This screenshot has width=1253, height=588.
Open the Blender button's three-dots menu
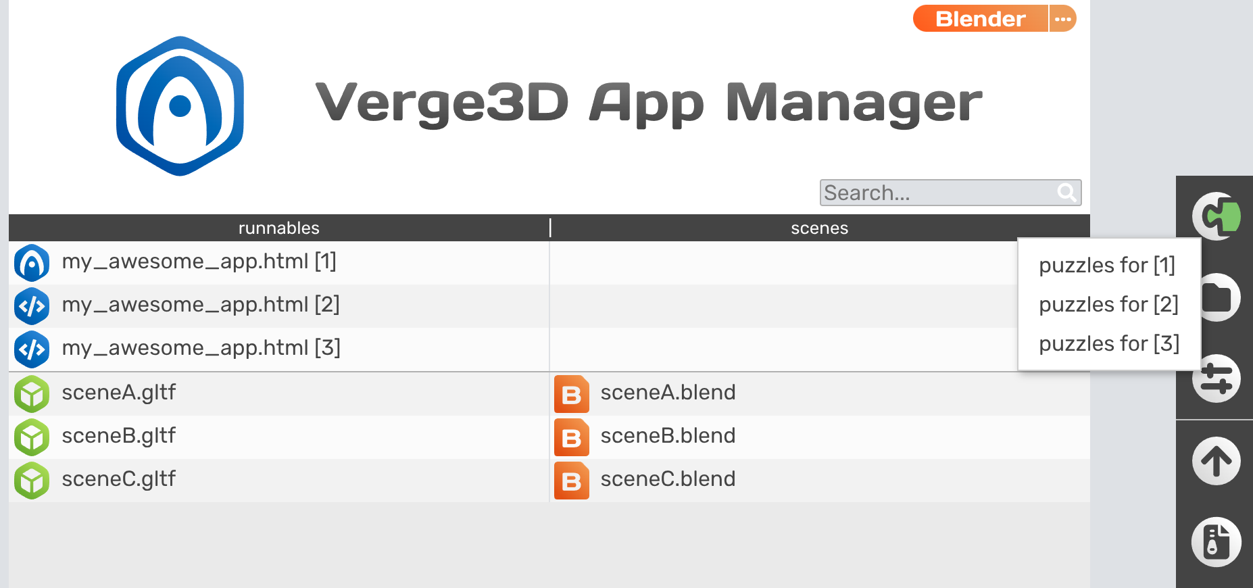click(x=1063, y=19)
